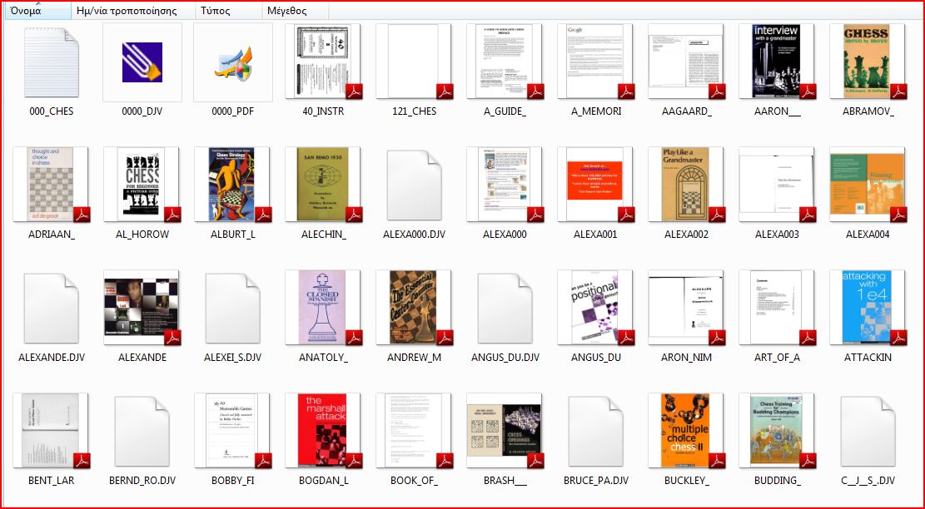Select the ALEXEI_S.DJV file icon
The image size is (925, 509).
[233, 308]
